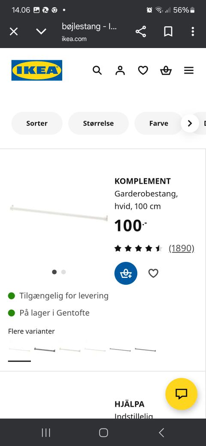Bookmark the page with browser bookmark icon

pos(168,32)
